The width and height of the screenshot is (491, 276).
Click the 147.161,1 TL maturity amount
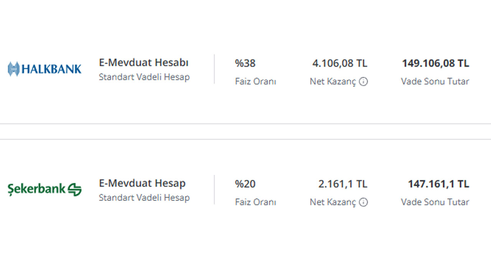[438, 184]
